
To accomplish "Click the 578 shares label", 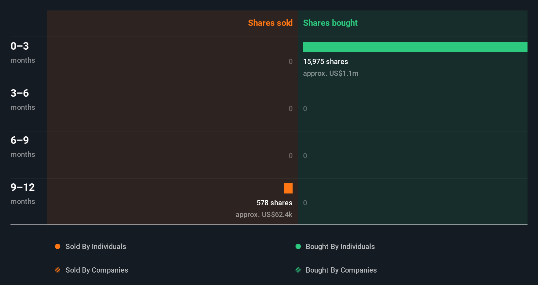I will point(274,203).
